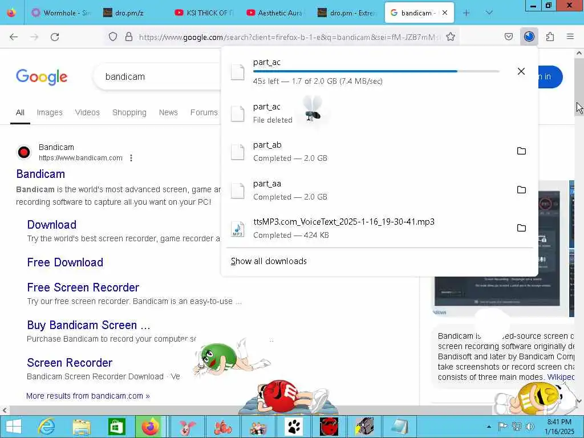584x438 pixels.
Task: Click the part_ac download progress bar
Action: 376,71
